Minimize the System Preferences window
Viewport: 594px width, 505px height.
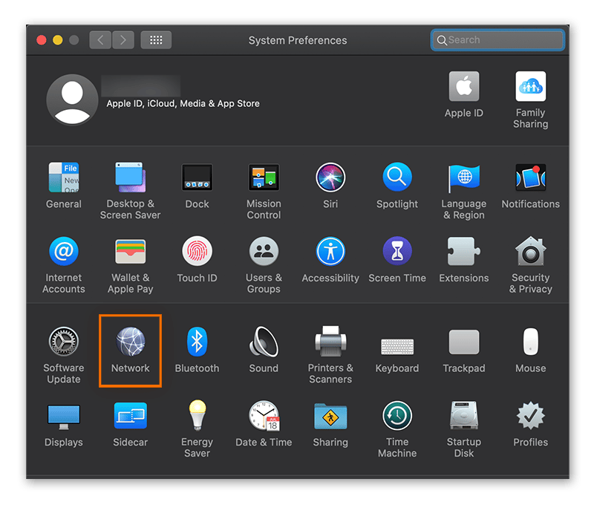58,40
